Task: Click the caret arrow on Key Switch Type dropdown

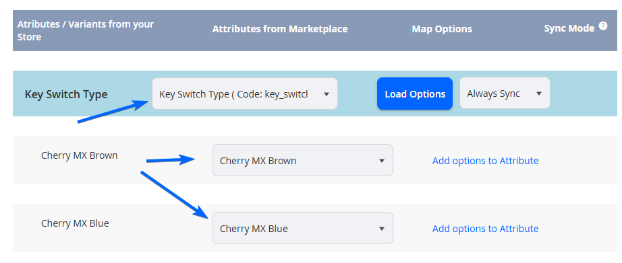Action: coord(326,94)
